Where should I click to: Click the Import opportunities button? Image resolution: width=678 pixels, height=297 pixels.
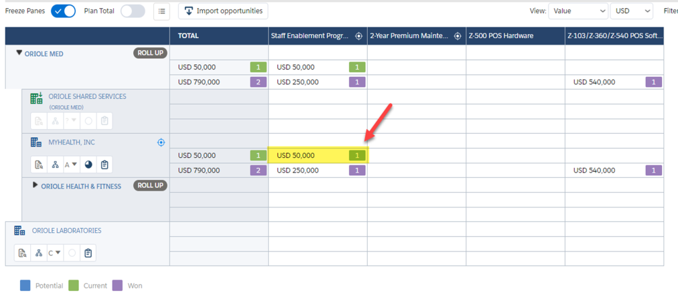point(223,11)
